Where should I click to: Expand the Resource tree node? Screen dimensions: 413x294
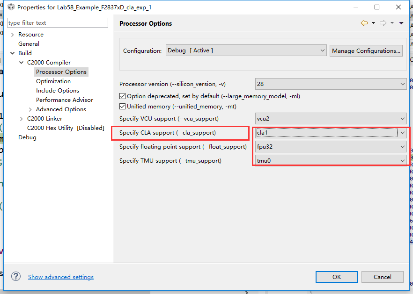point(13,35)
